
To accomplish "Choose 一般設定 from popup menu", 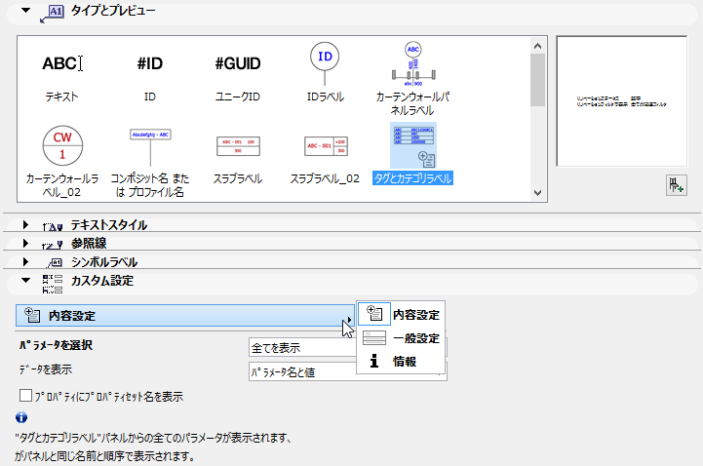I will click(402, 338).
